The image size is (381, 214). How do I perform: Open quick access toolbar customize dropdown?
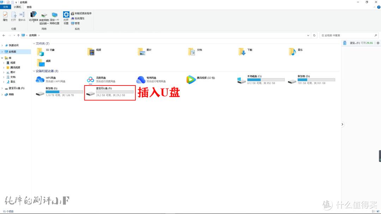(x=16, y=2)
